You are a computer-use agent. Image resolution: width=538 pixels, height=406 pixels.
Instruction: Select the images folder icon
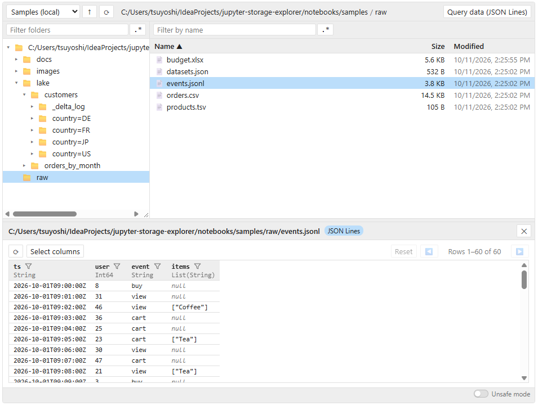(27, 71)
